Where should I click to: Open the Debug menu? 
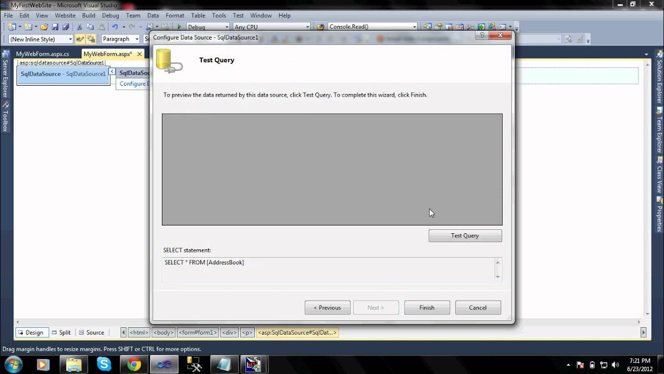coord(110,16)
